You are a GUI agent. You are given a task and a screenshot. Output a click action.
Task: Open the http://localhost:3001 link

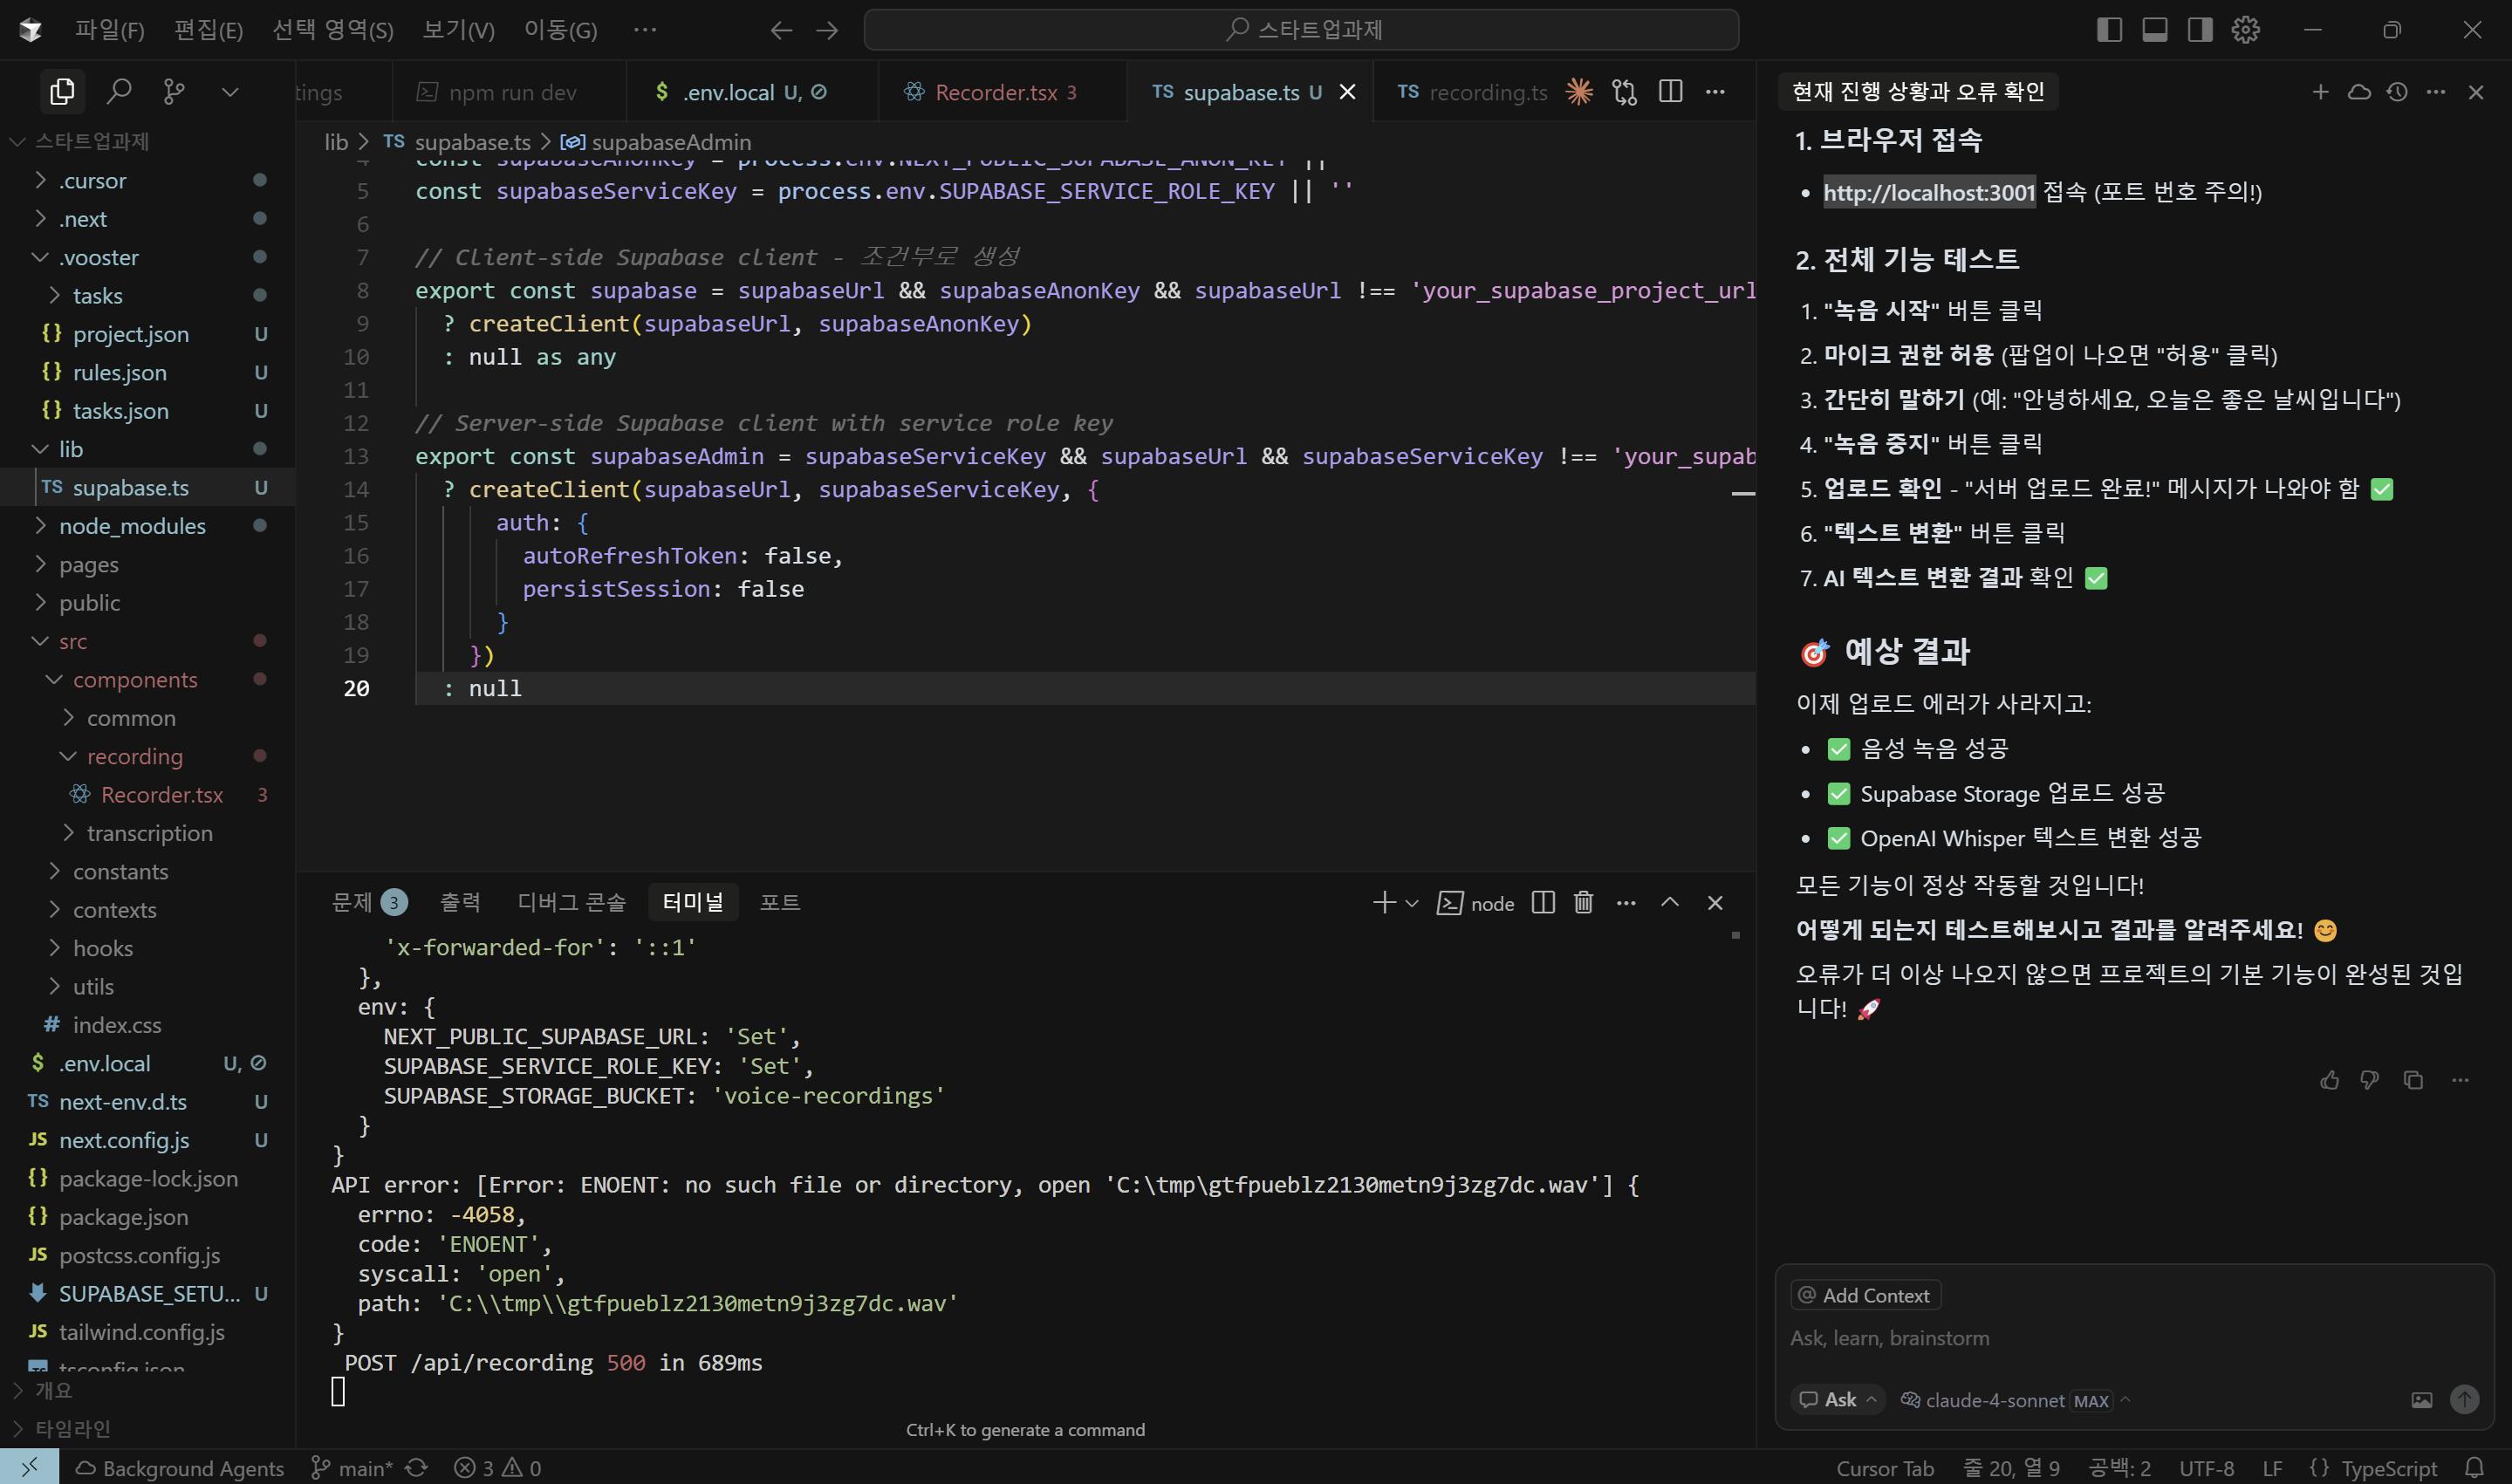(1929, 192)
